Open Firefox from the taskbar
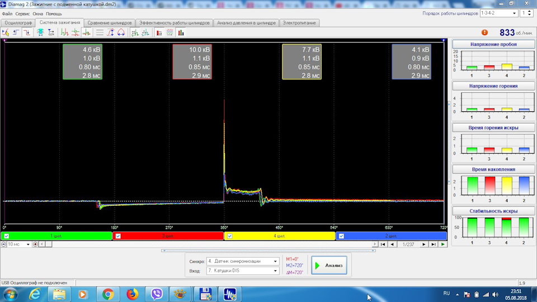 tap(132, 294)
